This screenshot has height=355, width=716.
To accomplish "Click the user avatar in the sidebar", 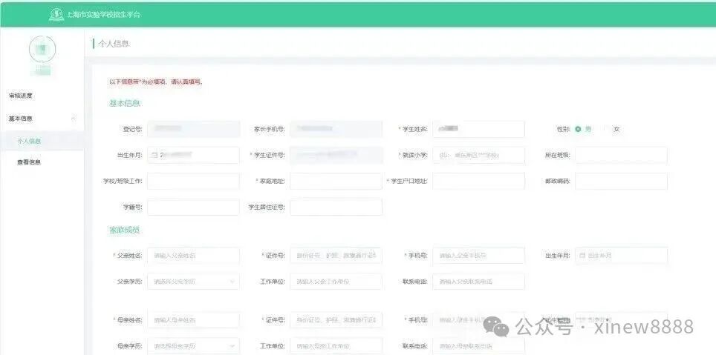I will coord(42,49).
